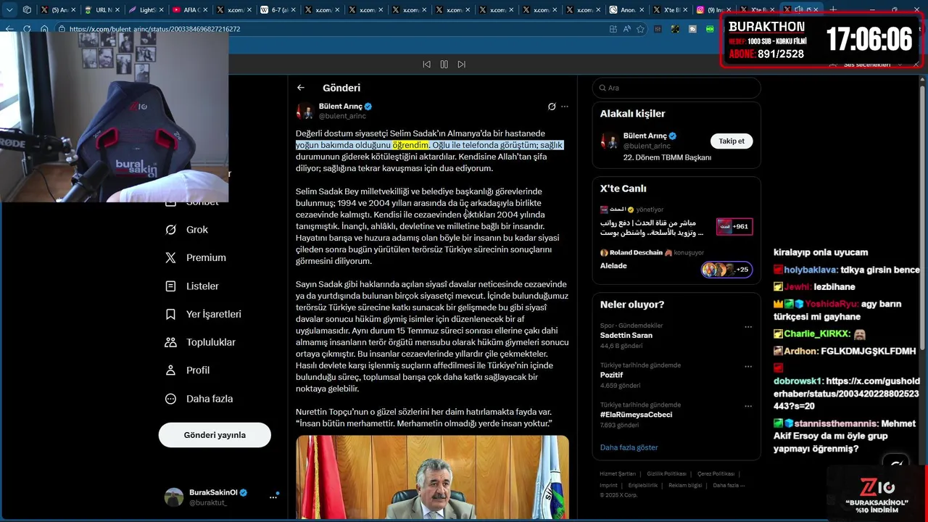Close the (5) An X tab
The height and width of the screenshot is (522, 928).
pos(73,10)
